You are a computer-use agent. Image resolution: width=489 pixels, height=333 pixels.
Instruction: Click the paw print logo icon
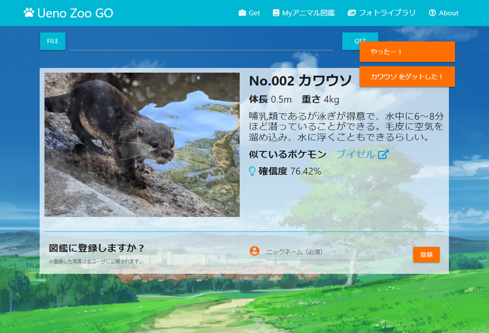coord(29,13)
